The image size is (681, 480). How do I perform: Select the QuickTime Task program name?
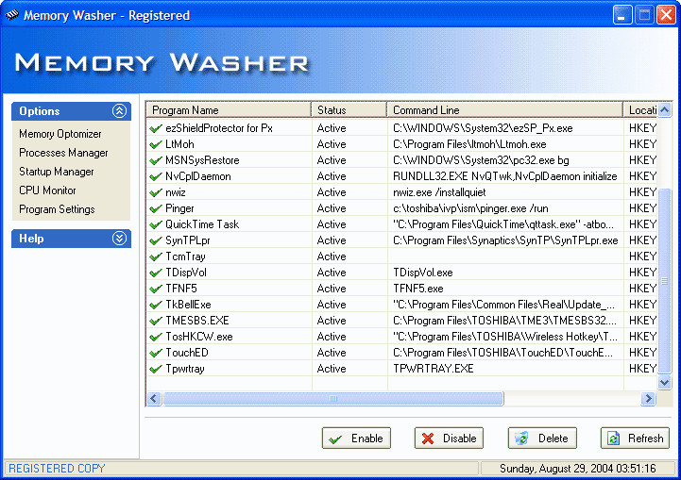click(x=202, y=224)
